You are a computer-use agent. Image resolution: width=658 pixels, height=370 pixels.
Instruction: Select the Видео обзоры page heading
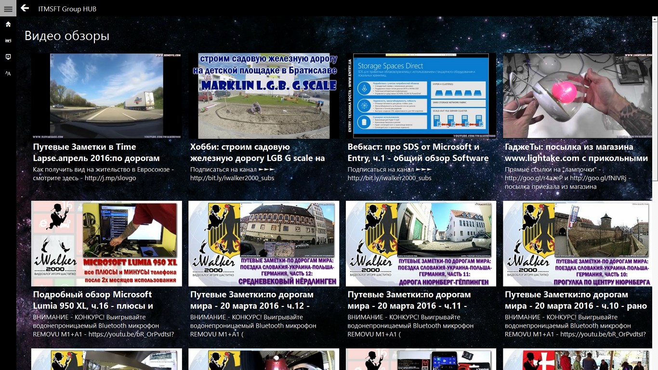[x=67, y=36]
